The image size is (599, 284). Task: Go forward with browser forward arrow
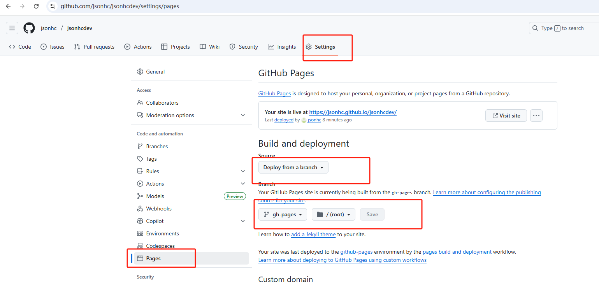coord(22,6)
